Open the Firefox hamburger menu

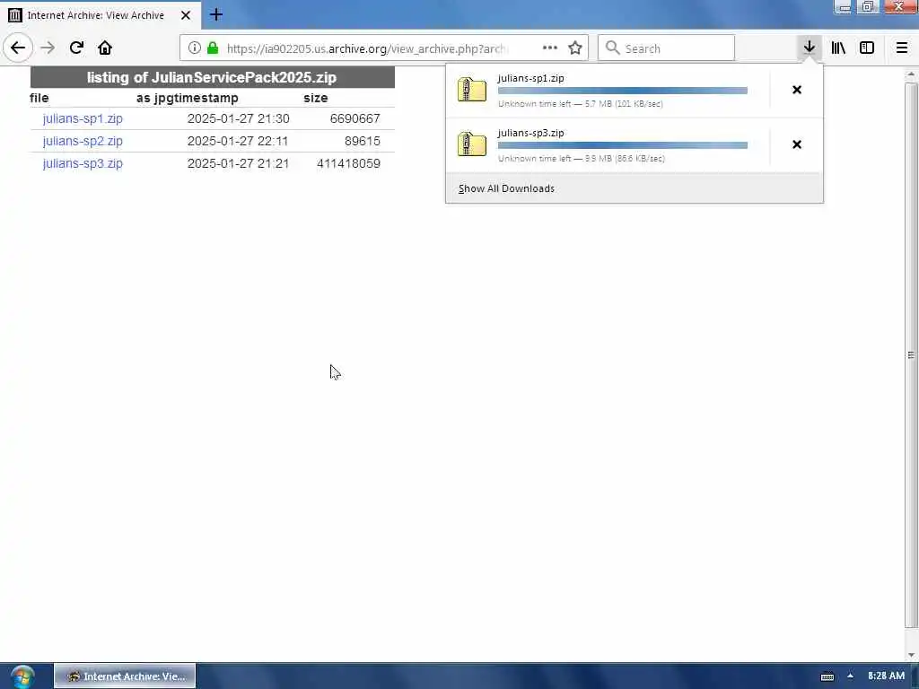click(x=902, y=48)
